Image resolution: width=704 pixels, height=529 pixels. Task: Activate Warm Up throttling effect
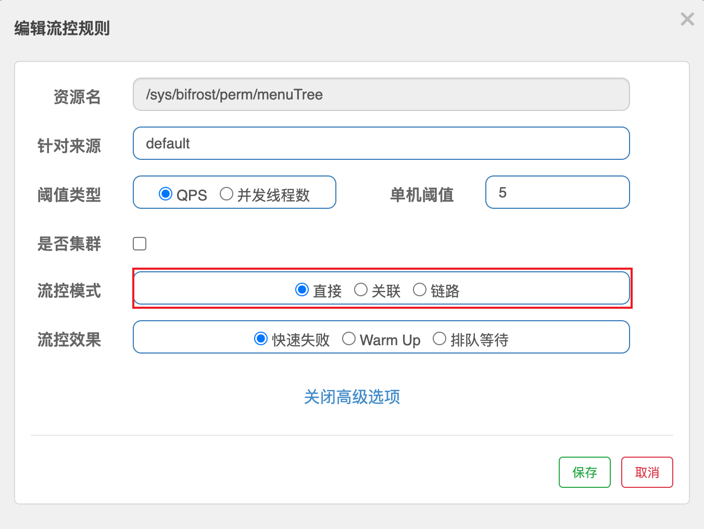pyautogui.click(x=349, y=338)
